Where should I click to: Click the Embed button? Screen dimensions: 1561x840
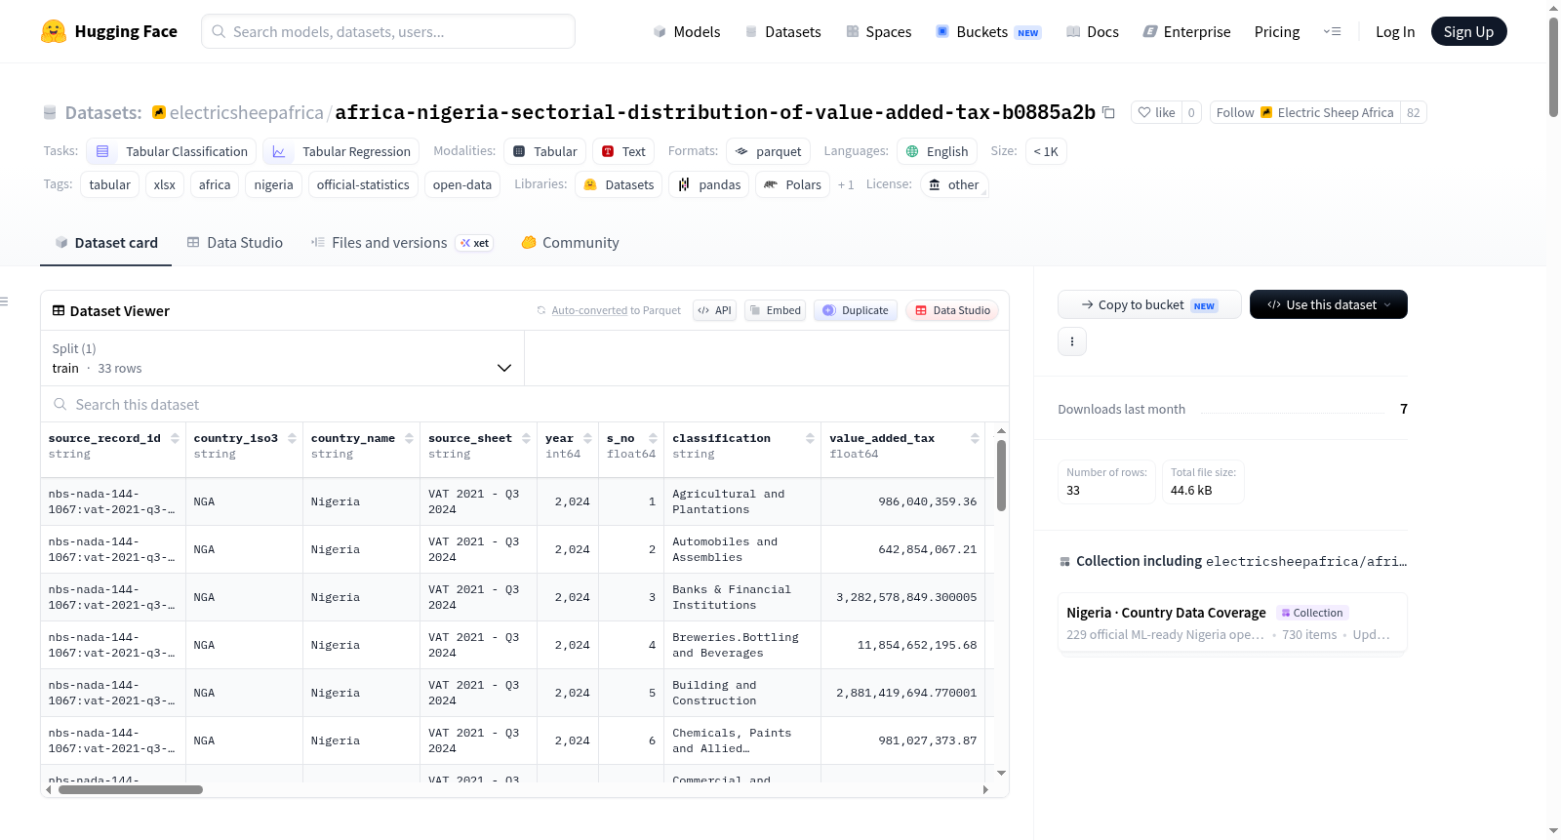point(775,310)
